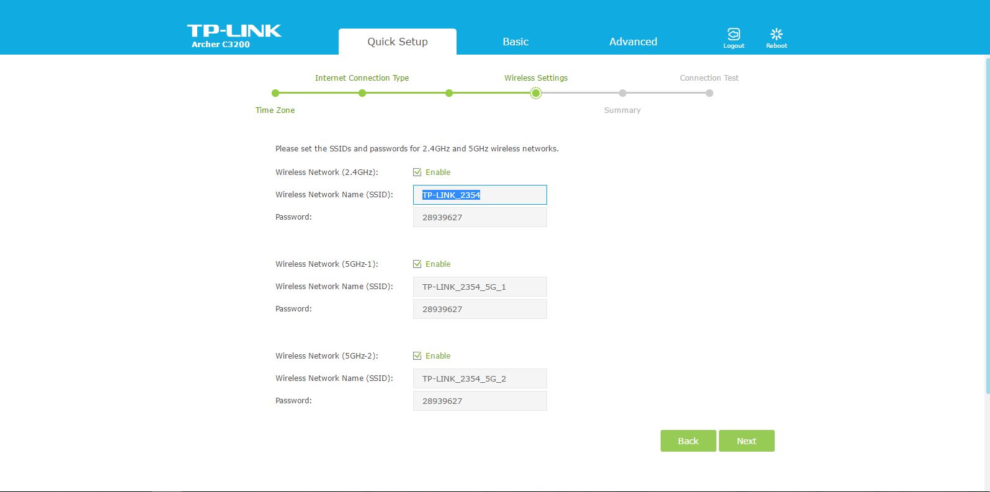
Task: Click the Wireless Settings step label
Action: pyautogui.click(x=536, y=78)
